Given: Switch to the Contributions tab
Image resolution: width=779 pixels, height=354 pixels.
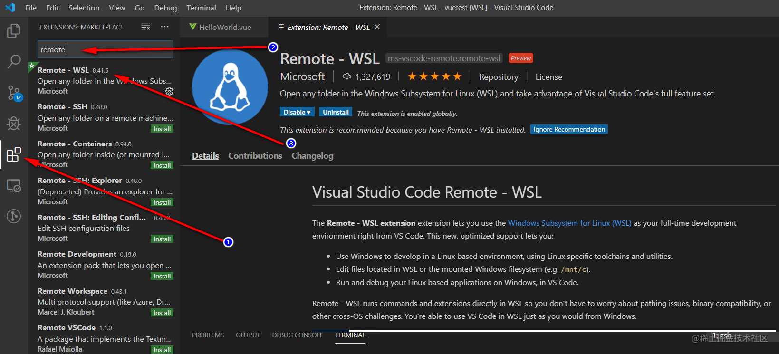Looking at the screenshot, I should [x=255, y=156].
